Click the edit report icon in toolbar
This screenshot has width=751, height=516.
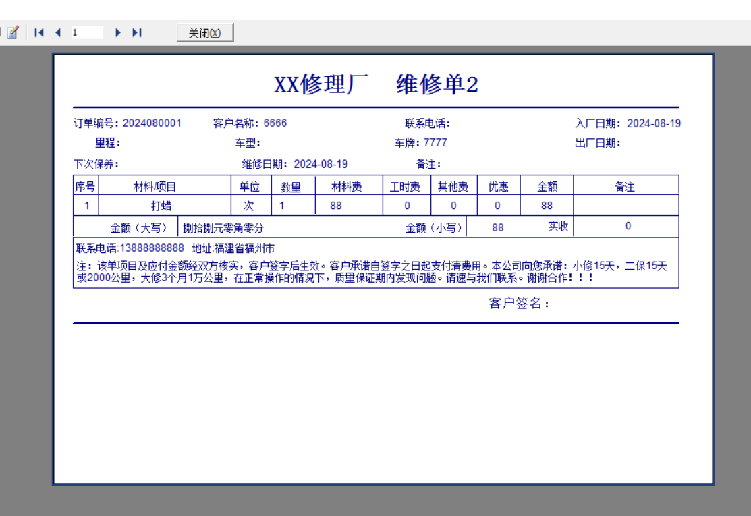[13, 32]
